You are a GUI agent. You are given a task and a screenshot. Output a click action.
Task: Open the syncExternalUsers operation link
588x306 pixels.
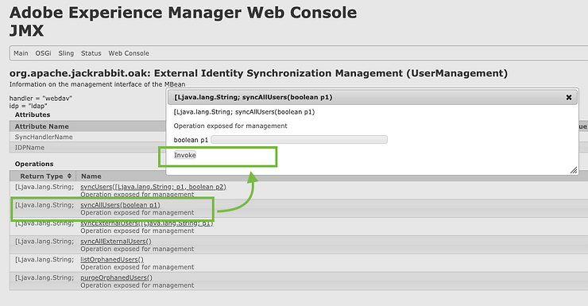point(147,223)
